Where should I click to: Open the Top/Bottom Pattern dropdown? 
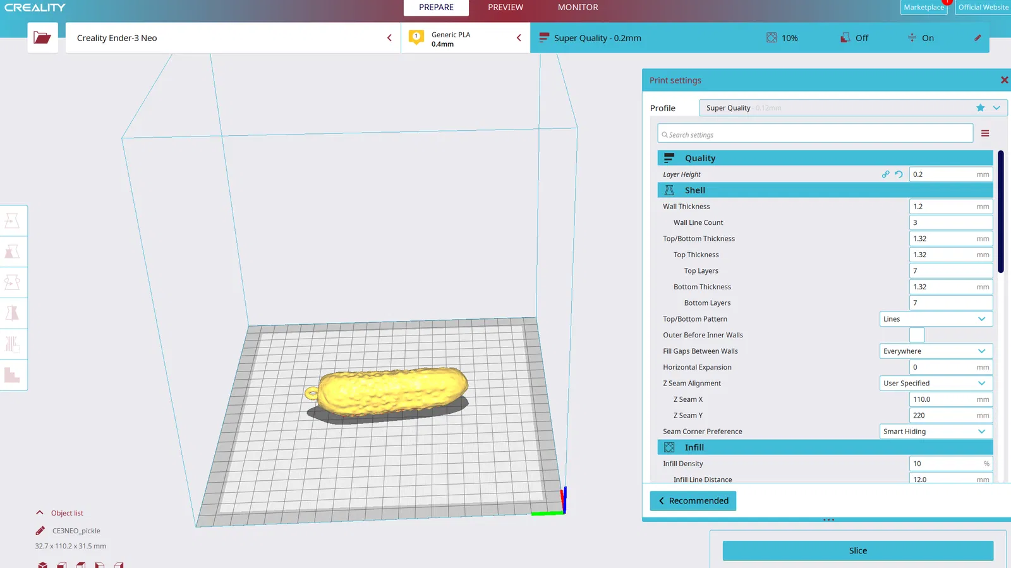(936, 319)
